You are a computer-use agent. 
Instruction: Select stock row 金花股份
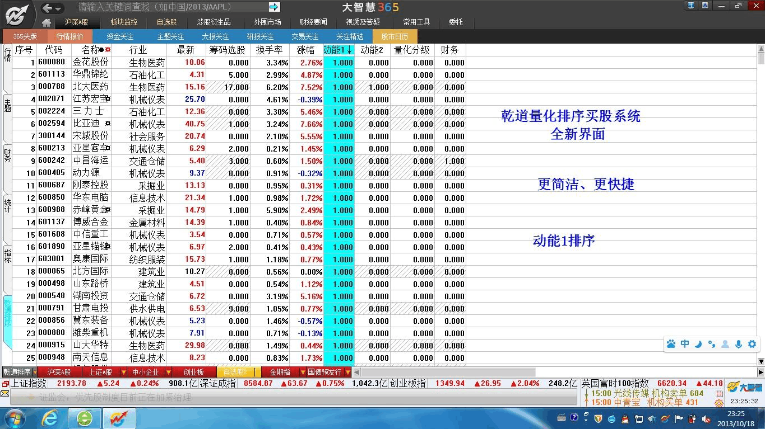pyautogui.click(x=239, y=63)
